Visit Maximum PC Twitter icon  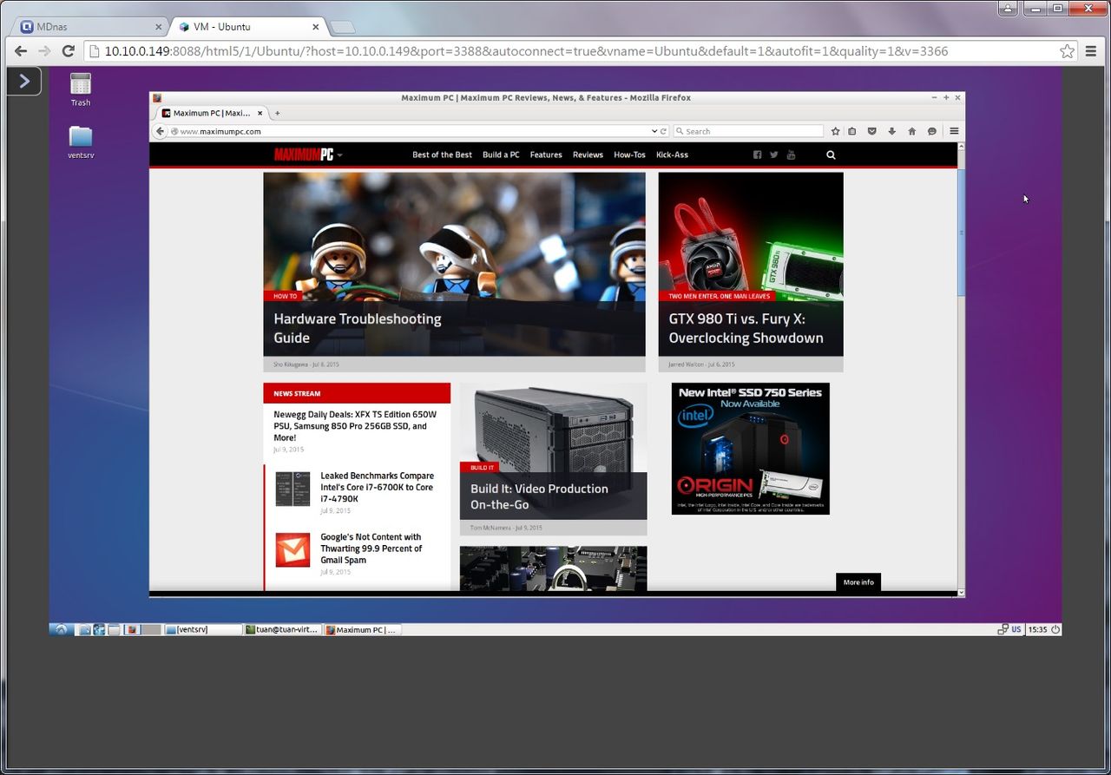773,154
